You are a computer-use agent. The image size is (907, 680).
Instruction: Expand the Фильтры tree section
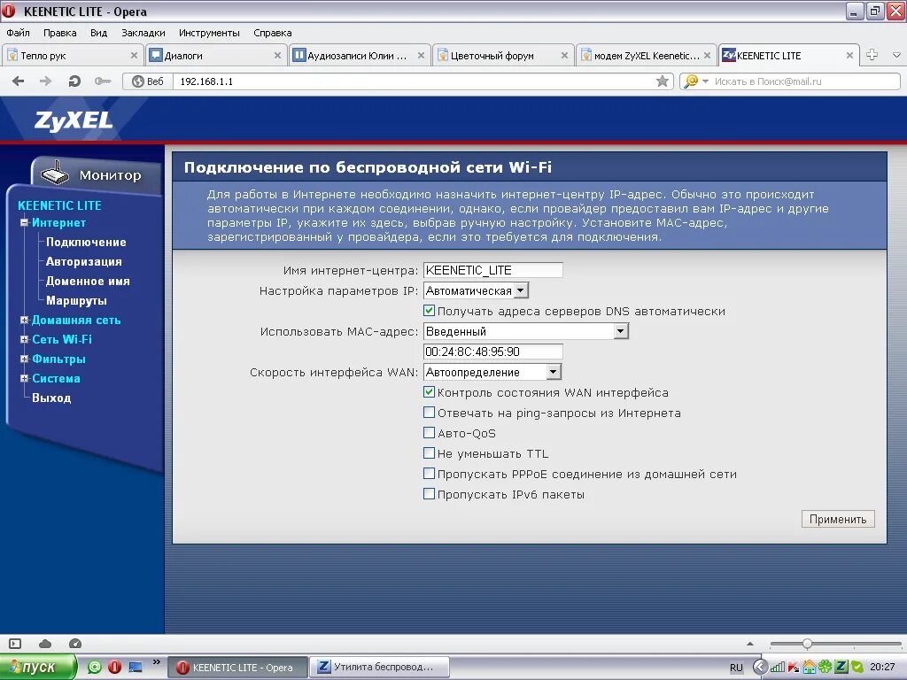point(24,359)
